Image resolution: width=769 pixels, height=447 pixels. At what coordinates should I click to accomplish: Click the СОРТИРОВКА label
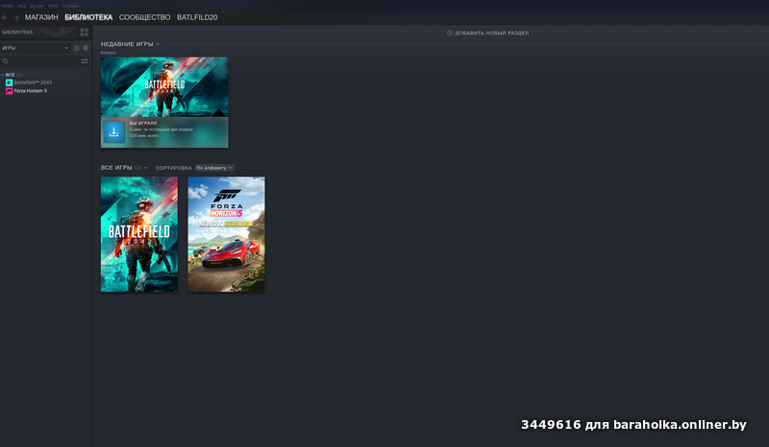174,168
